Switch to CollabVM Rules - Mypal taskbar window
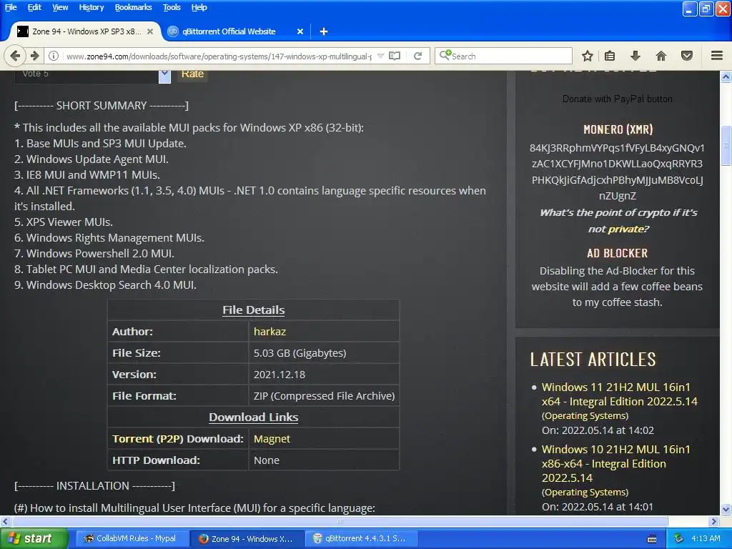 (132, 538)
